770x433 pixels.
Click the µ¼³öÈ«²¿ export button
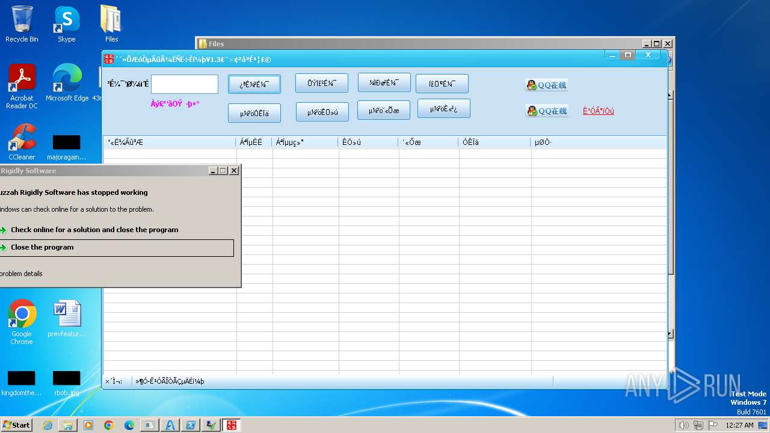coord(444,108)
